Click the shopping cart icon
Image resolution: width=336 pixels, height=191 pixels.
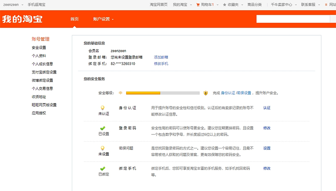[x=198, y=5]
